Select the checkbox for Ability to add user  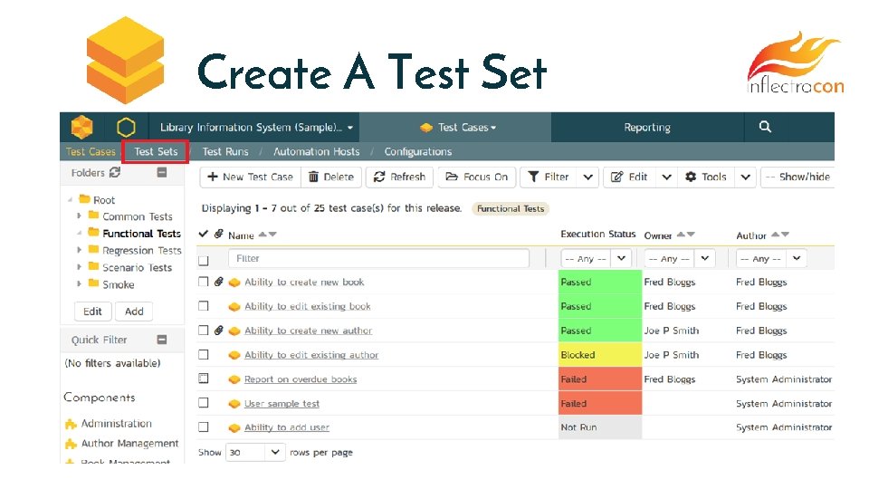[x=204, y=427]
